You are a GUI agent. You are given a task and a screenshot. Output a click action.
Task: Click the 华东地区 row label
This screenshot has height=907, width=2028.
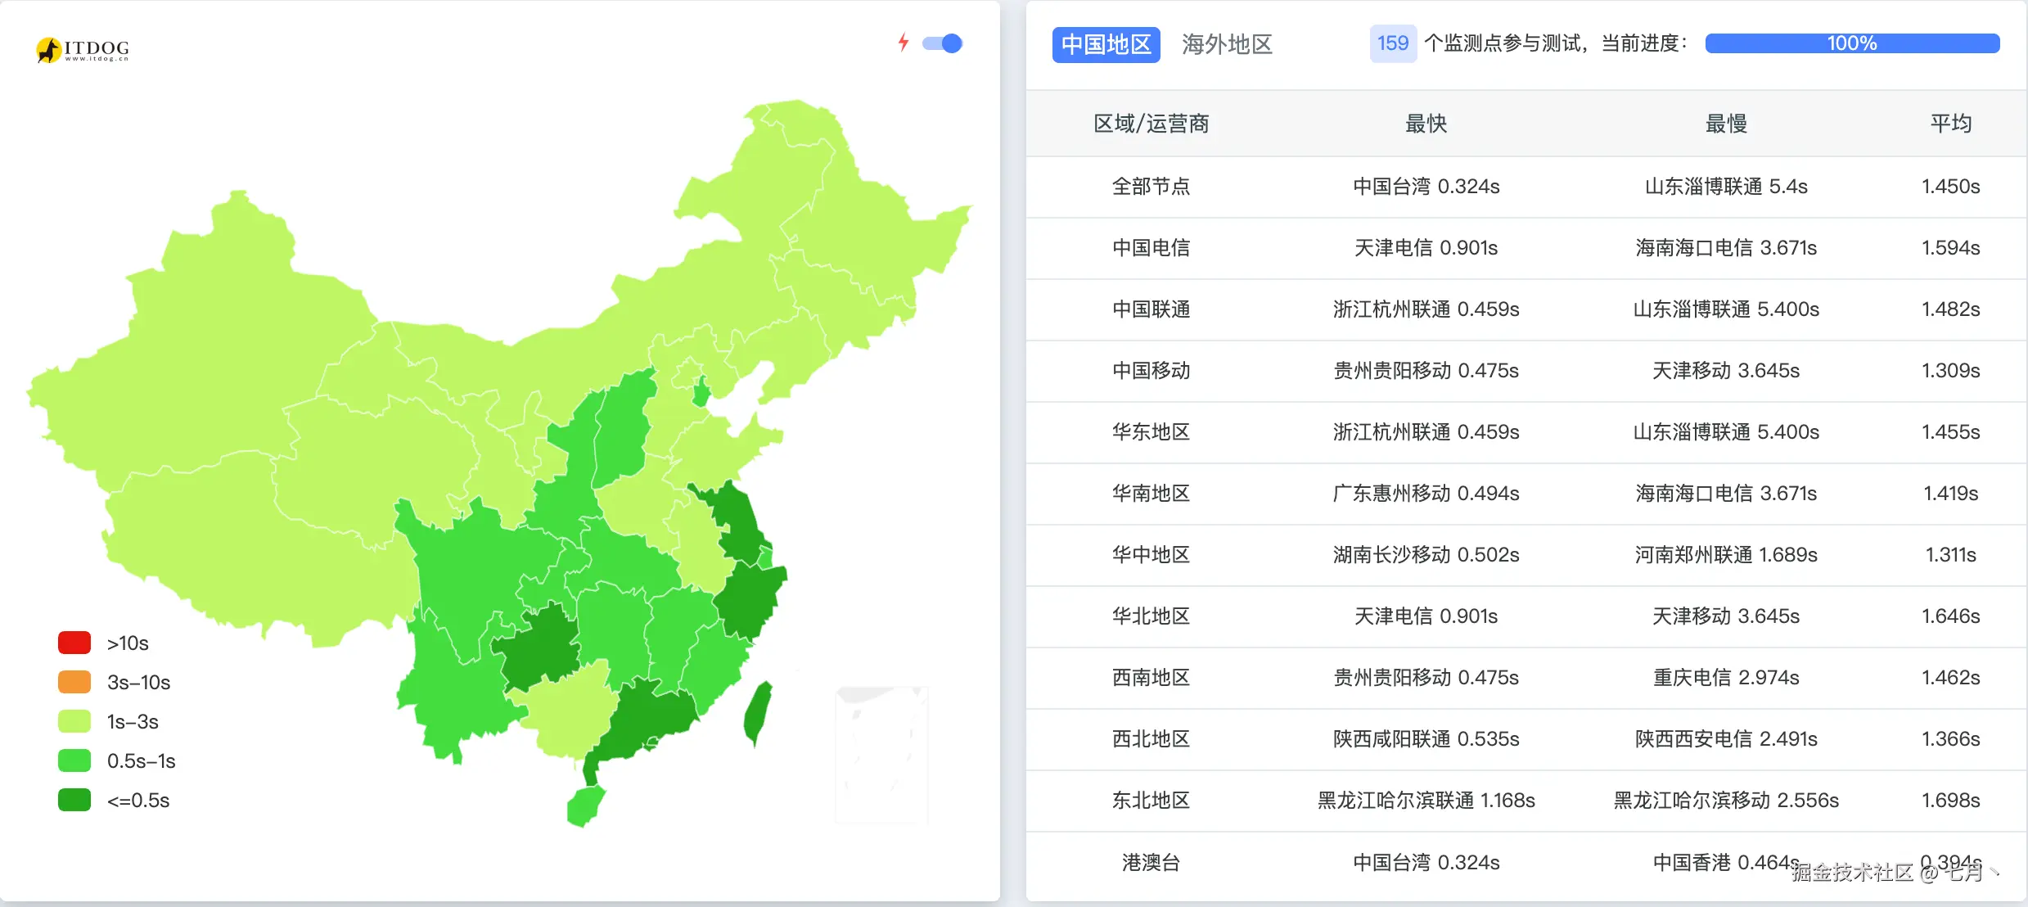[x=1151, y=432]
